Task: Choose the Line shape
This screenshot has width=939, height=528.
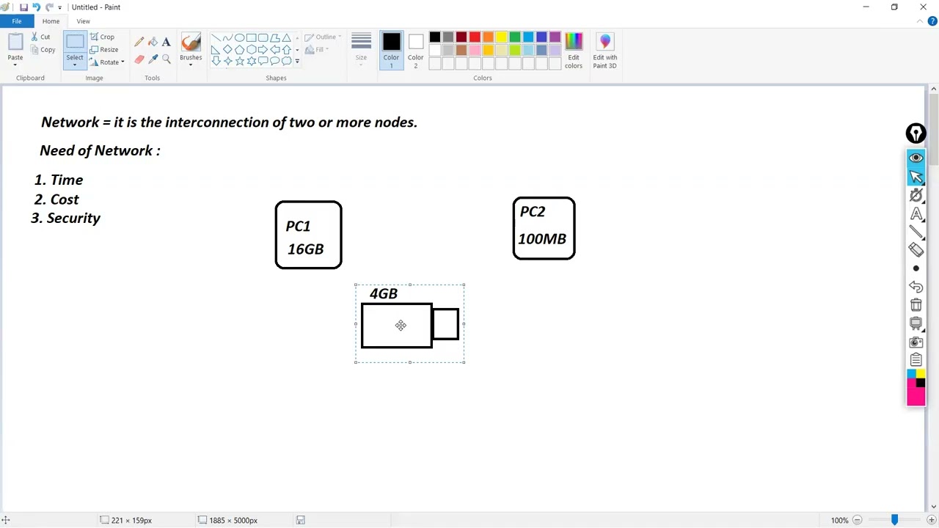Action: (216, 37)
